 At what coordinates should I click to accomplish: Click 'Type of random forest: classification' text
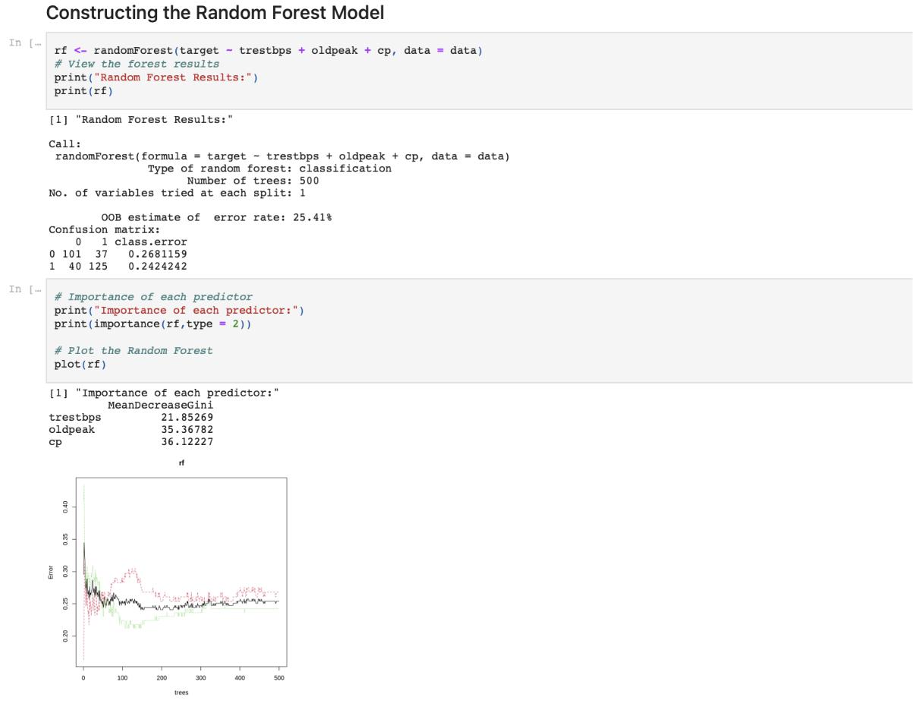tap(269, 169)
